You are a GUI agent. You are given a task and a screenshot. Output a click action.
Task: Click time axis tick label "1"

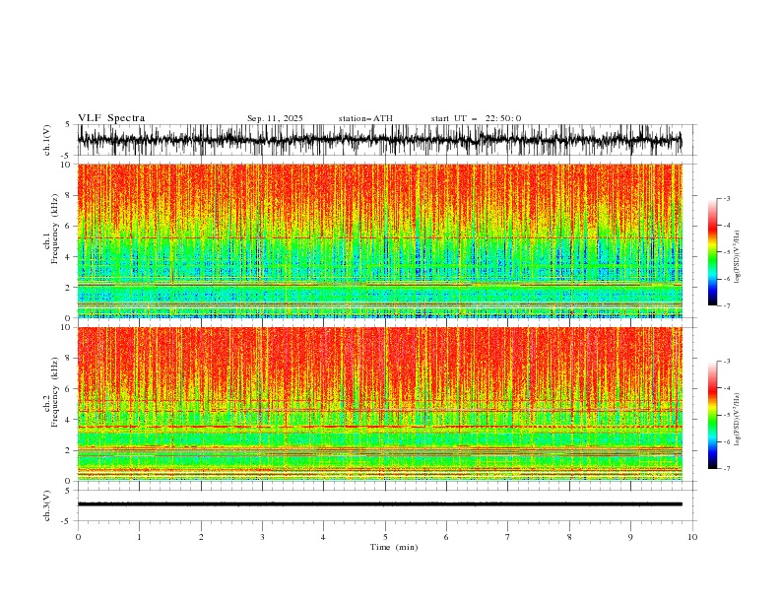point(139,537)
